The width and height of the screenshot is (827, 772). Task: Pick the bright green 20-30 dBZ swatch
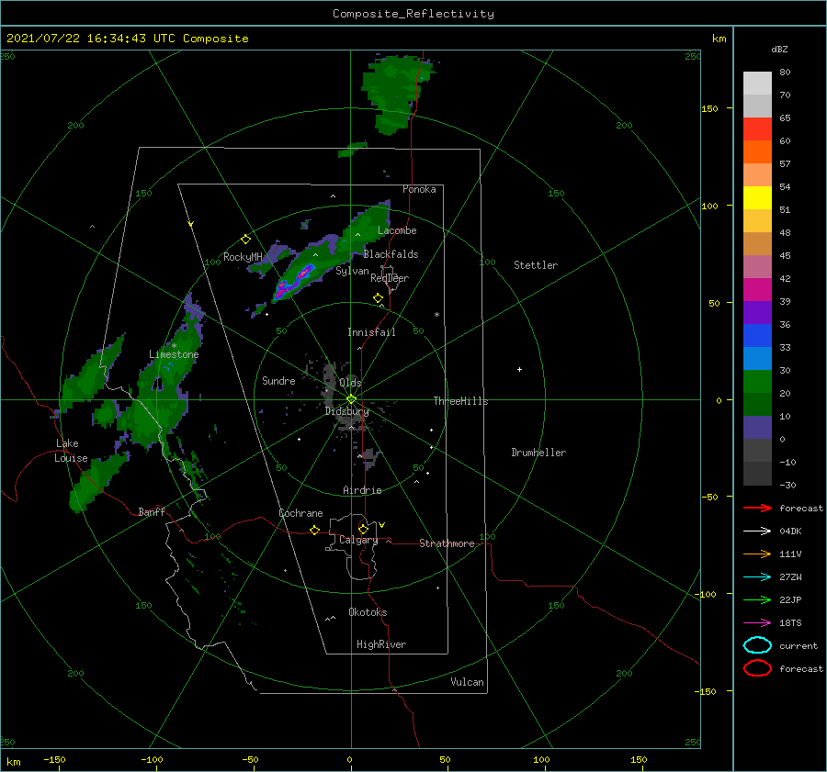click(x=757, y=382)
